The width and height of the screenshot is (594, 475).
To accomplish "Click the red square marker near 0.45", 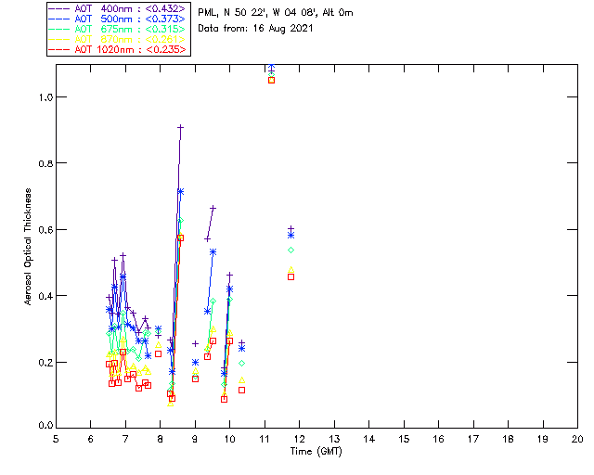I will point(291,276).
